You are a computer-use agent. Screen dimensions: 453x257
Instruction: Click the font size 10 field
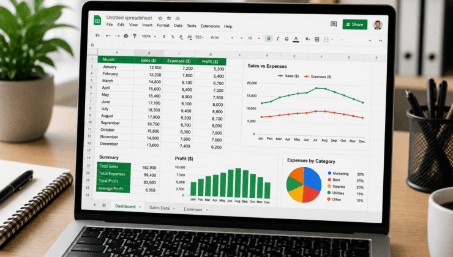[x=250, y=38]
